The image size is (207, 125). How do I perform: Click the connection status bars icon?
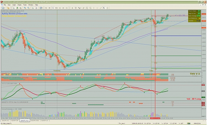click(189, 123)
